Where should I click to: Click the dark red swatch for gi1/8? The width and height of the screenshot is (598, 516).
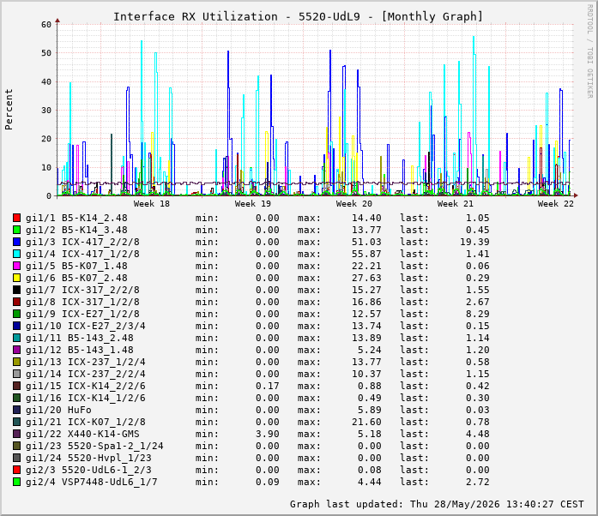click(16, 302)
